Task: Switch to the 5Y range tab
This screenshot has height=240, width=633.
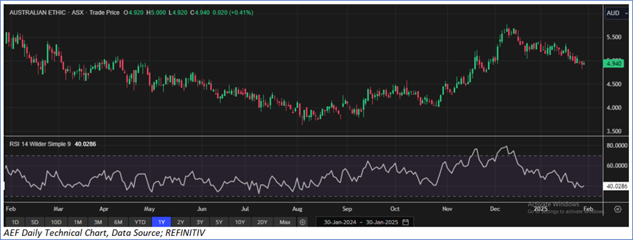Action: [219, 222]
